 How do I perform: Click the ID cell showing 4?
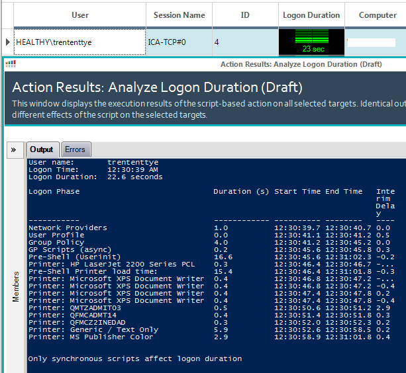coord(243,42)
